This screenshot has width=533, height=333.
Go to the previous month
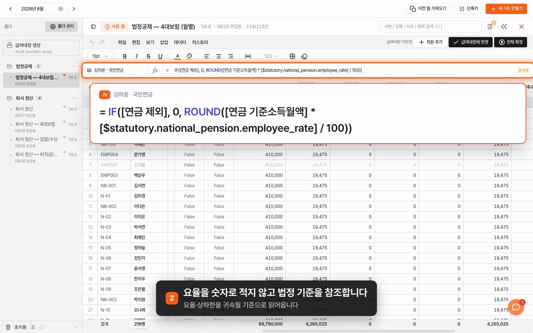tap(10, 9)
